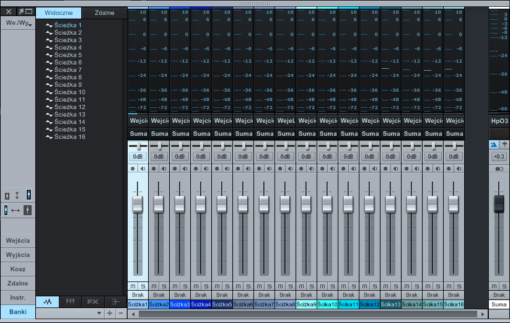The height and width of the screenshot is (323, 510).
Task: Open the Wyjścia section
Action: click(18, 255)
